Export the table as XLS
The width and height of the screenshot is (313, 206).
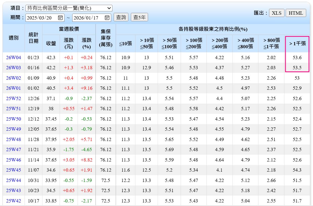pos(277,13)
